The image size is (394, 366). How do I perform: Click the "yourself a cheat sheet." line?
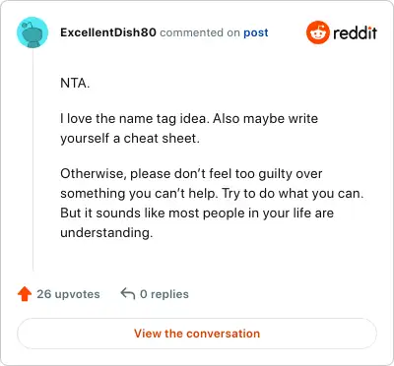(130, 138)
